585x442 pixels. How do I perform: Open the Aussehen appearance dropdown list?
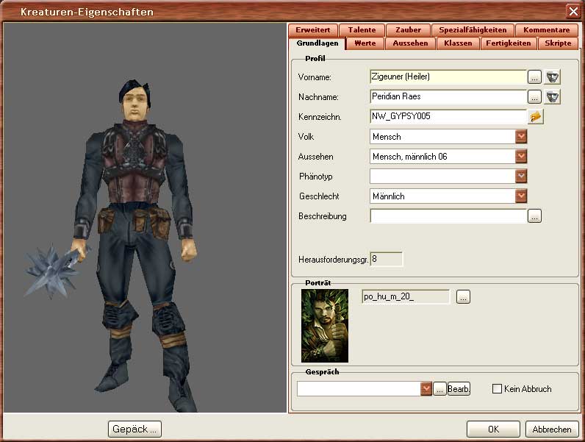(522, 157)
